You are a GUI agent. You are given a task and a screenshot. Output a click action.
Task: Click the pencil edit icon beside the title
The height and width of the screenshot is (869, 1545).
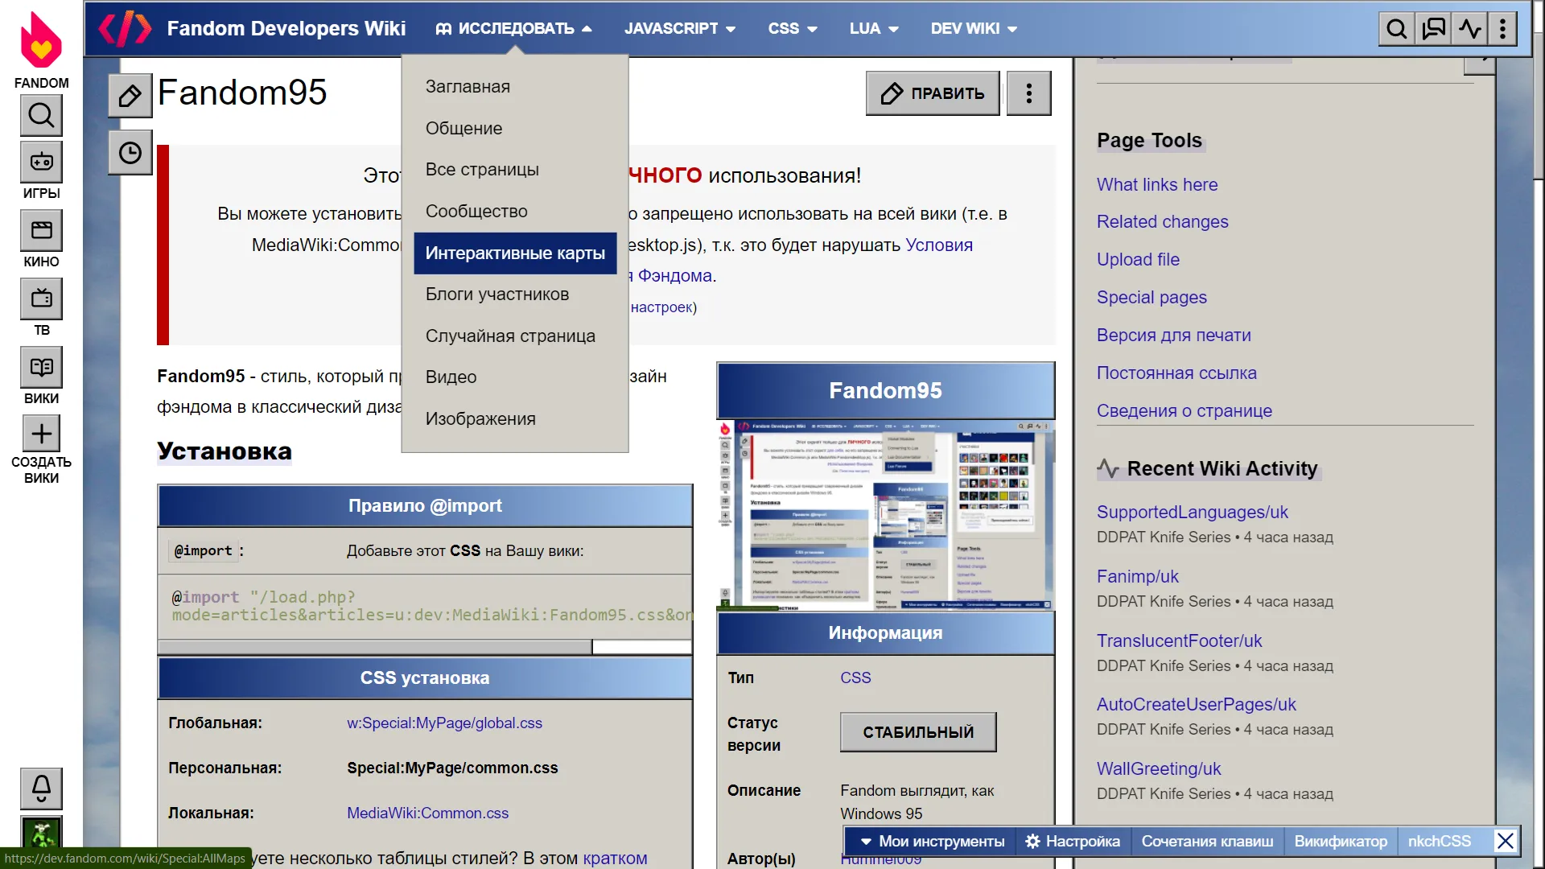[x=130, y=96]
